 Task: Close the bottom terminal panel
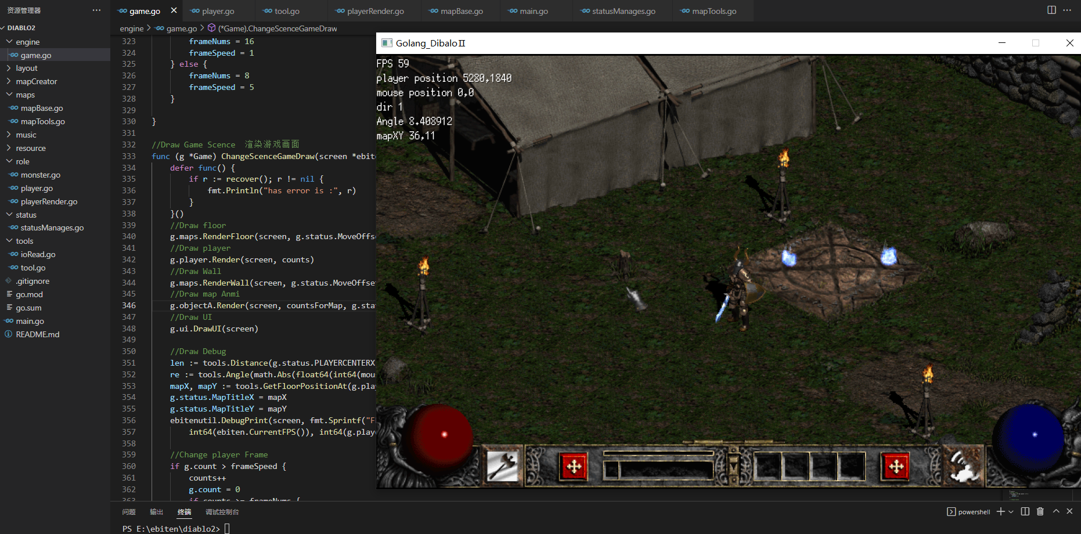coord(1069,511)
